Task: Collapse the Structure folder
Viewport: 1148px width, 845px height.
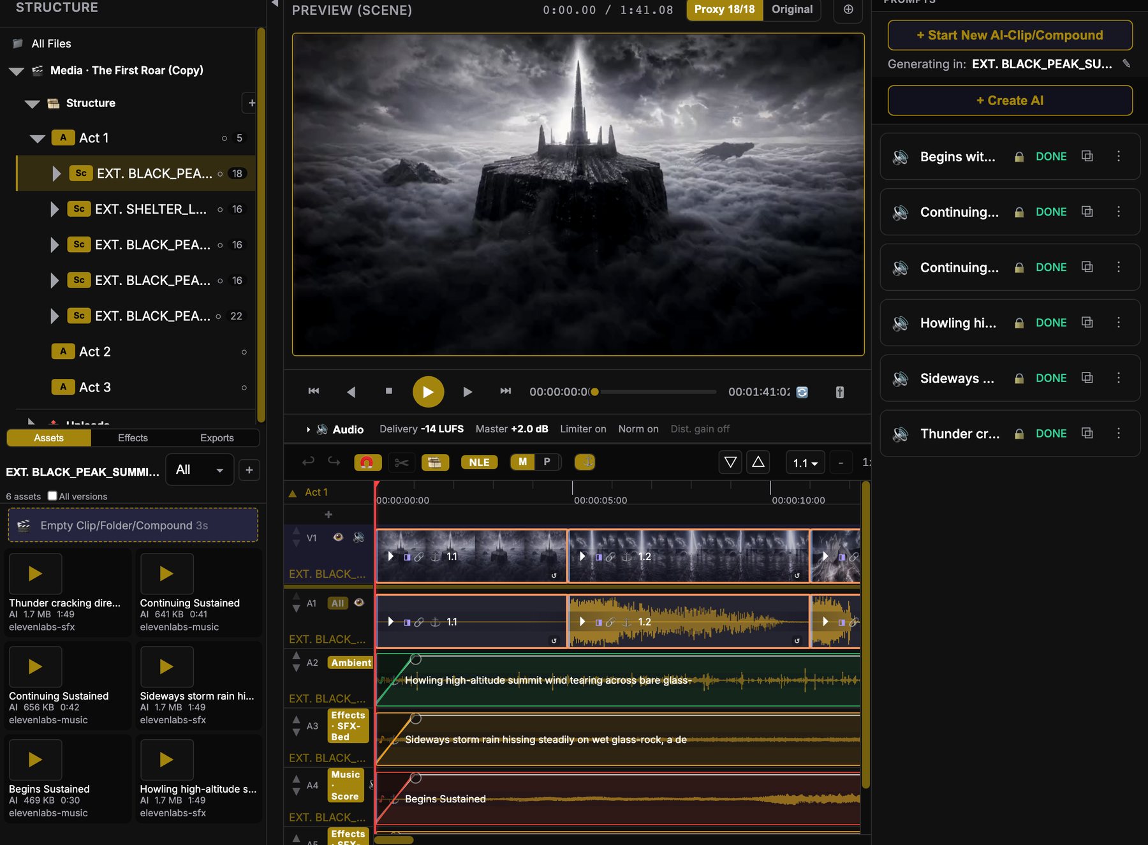Action: point(33,103)
